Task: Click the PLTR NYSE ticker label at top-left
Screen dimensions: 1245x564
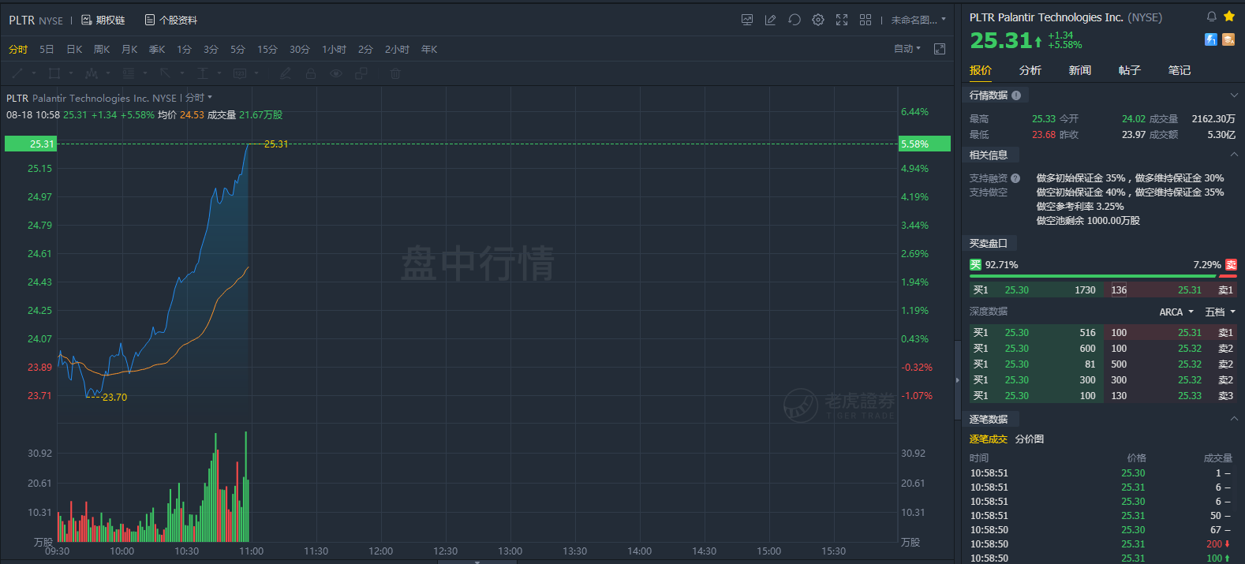Action: 36,20
